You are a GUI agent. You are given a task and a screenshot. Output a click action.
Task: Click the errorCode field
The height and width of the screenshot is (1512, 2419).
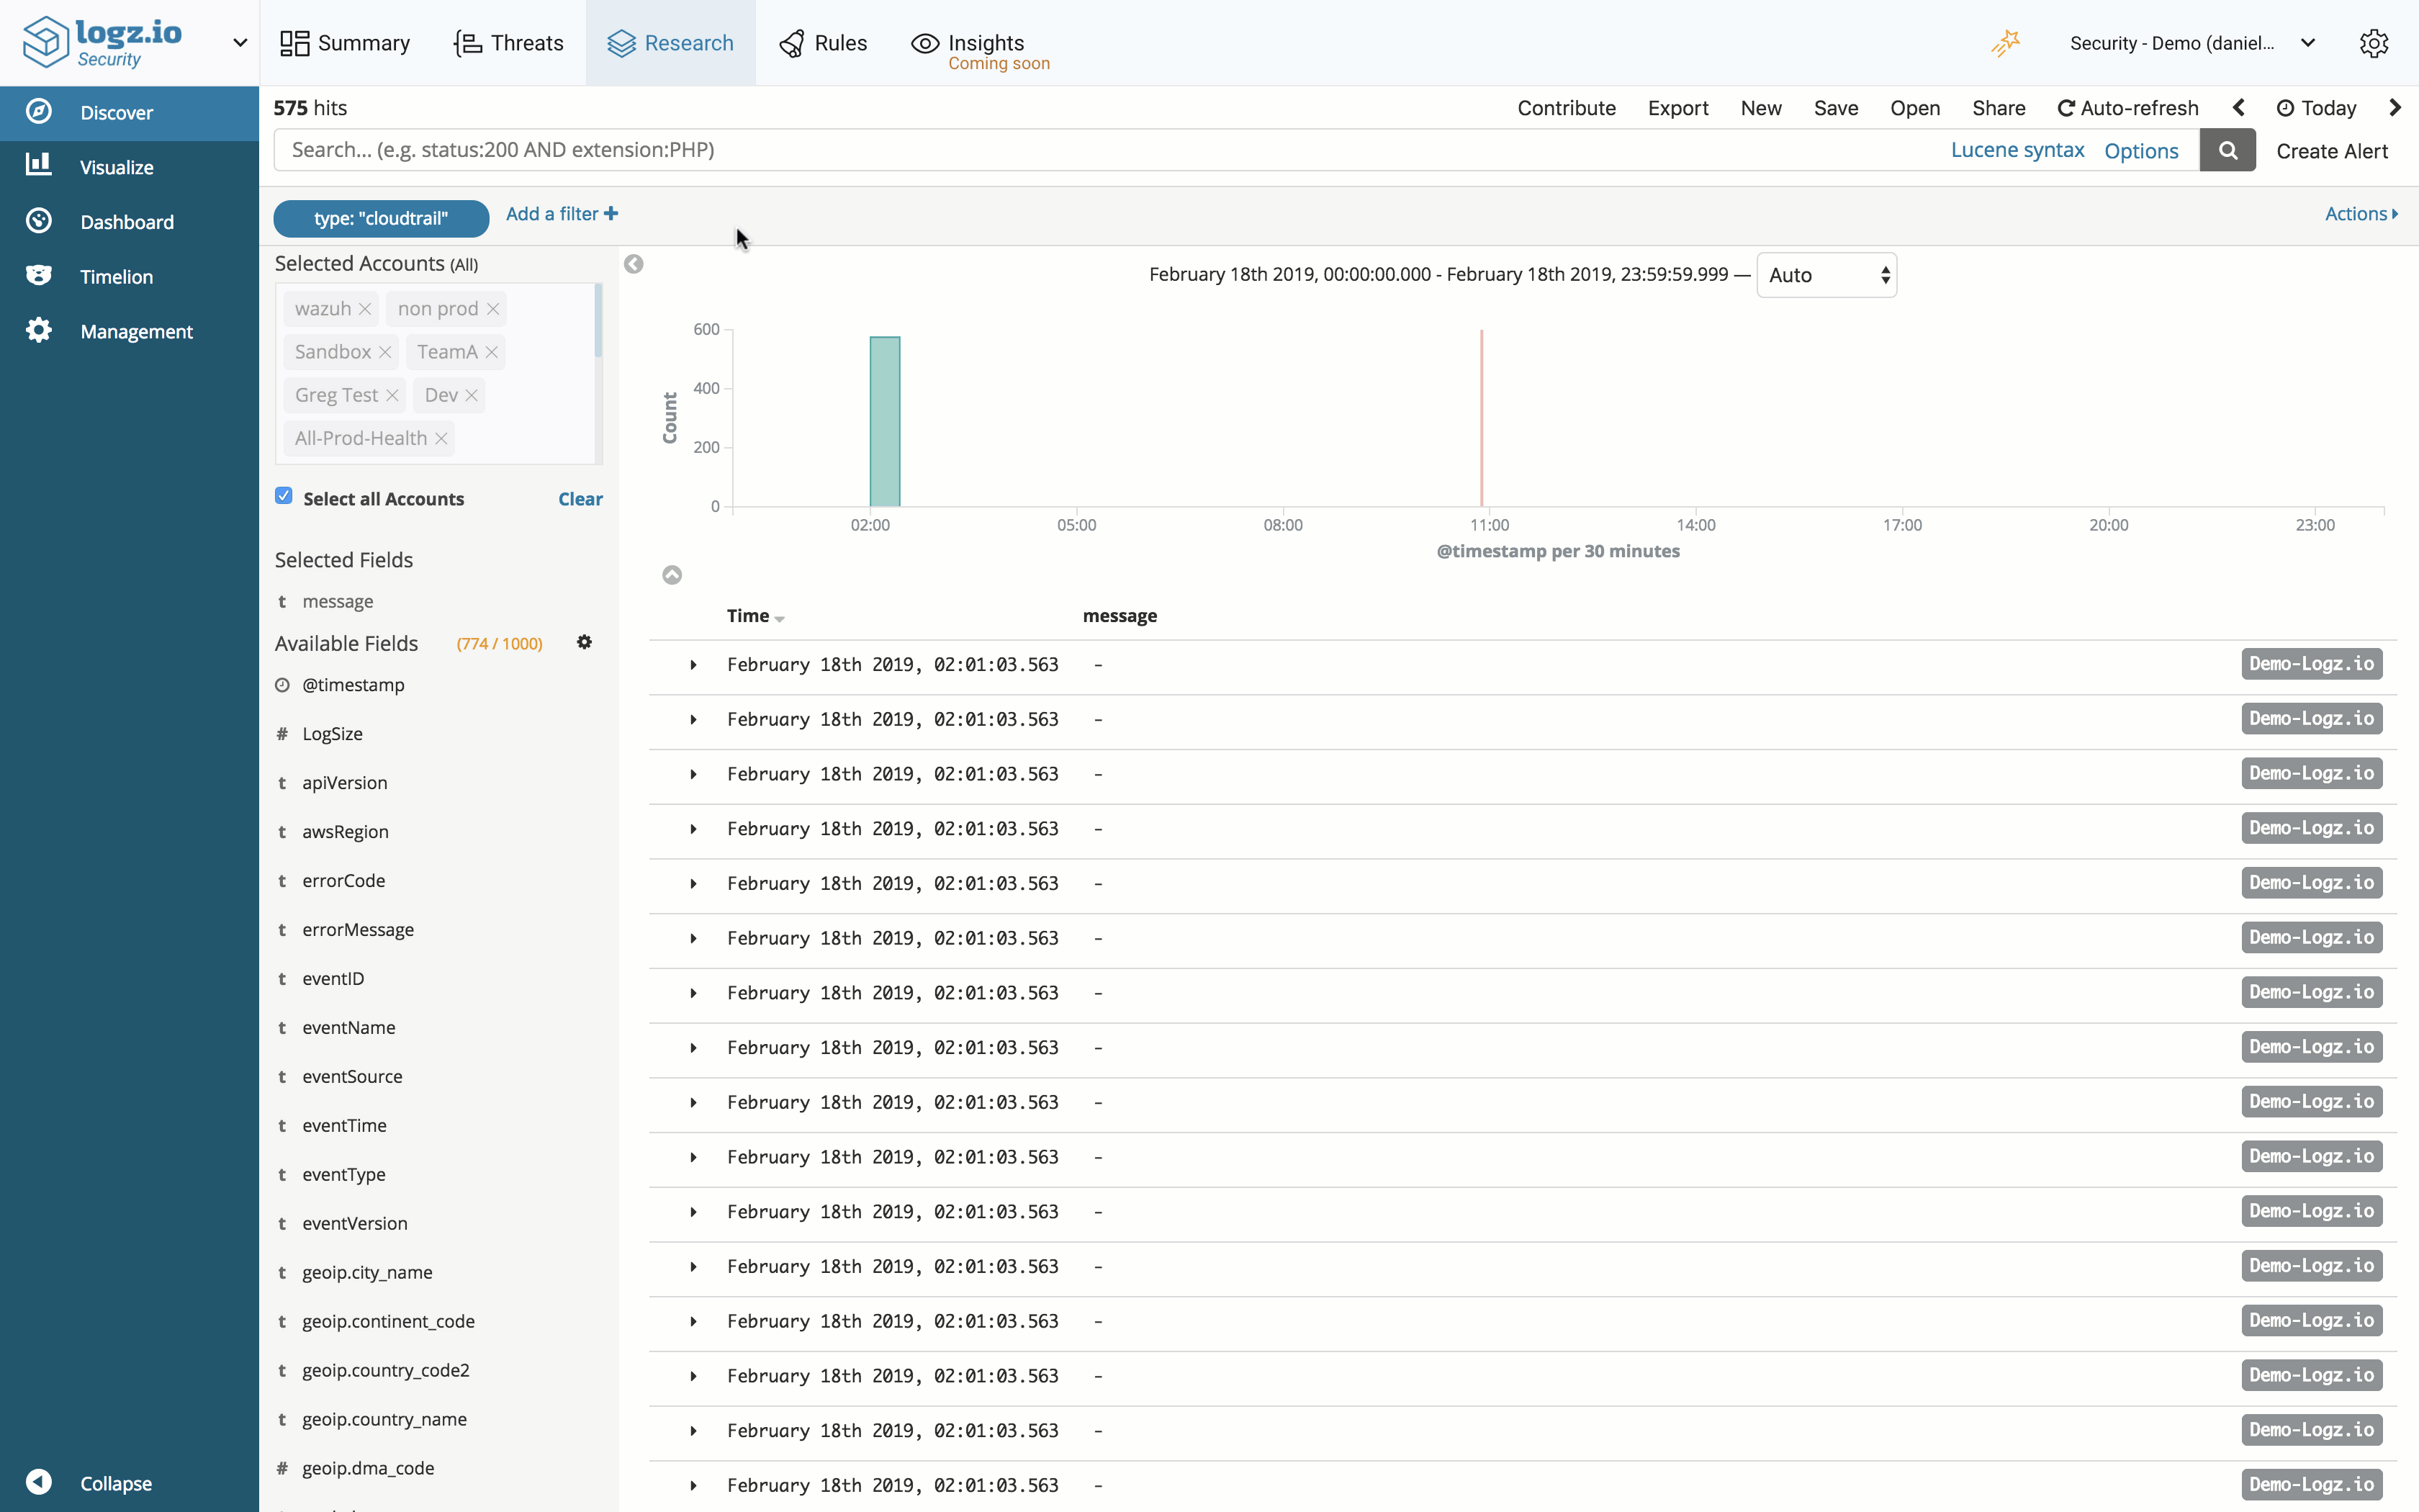(x=343, y=881)
